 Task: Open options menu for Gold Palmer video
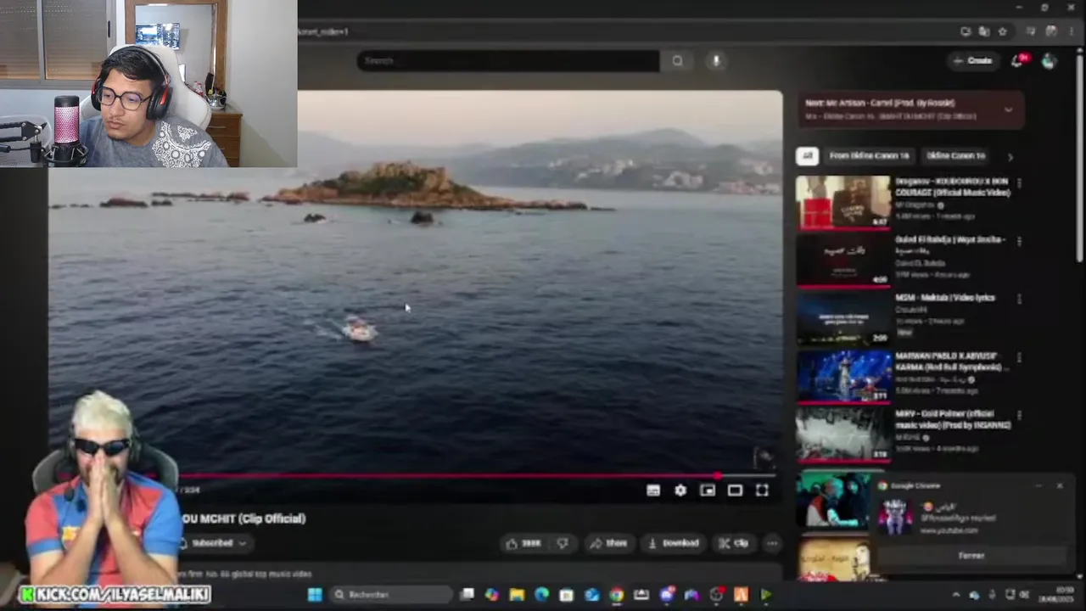[x=1019, y=415]
